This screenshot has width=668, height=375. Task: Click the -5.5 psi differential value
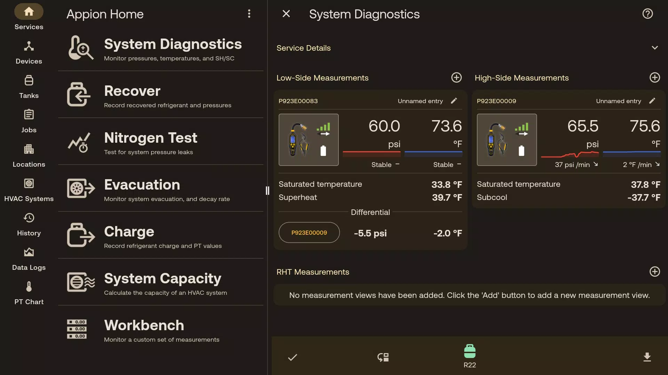click(x=370, y=233)
